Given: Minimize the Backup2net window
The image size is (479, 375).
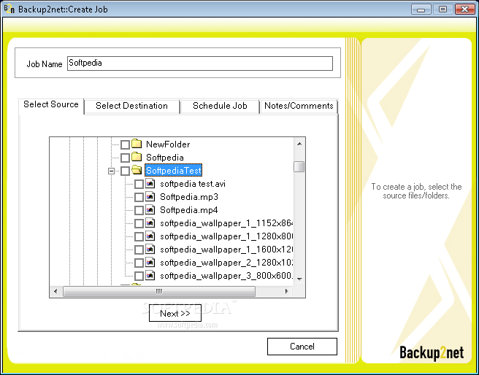Looking at the screenshot, I should 421,9.
